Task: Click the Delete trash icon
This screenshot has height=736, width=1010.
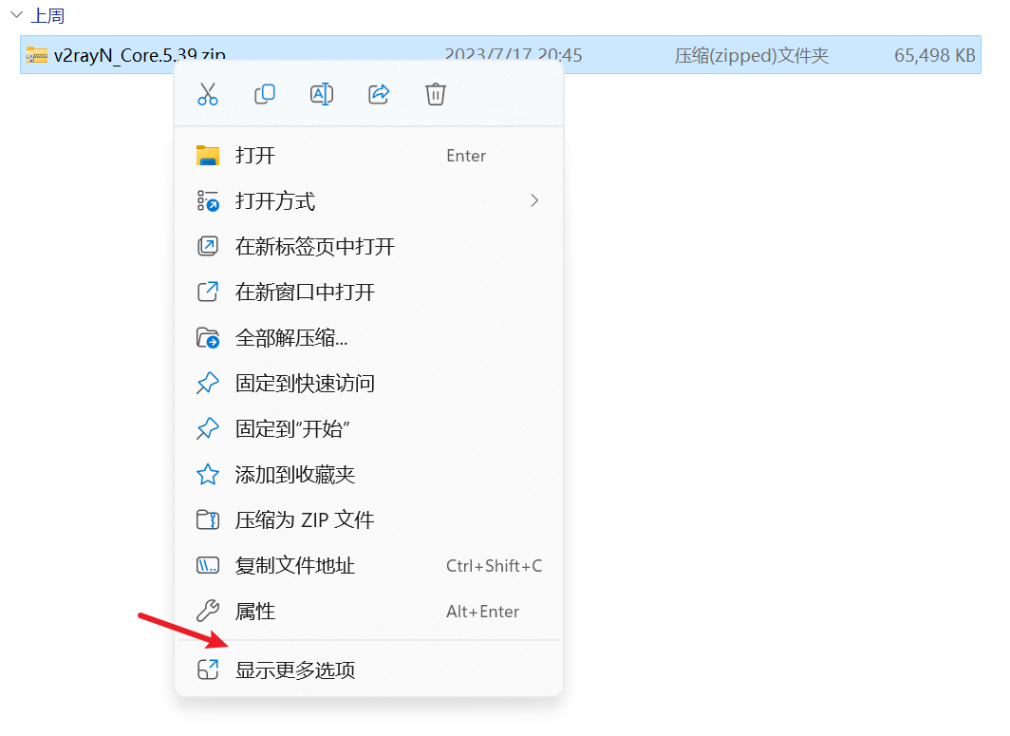Action: click(x=436, y=94)
